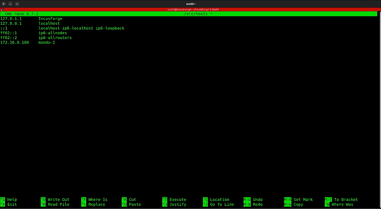
Task: Click the Where Was shortcut label
Action: [x=342, y=205]
